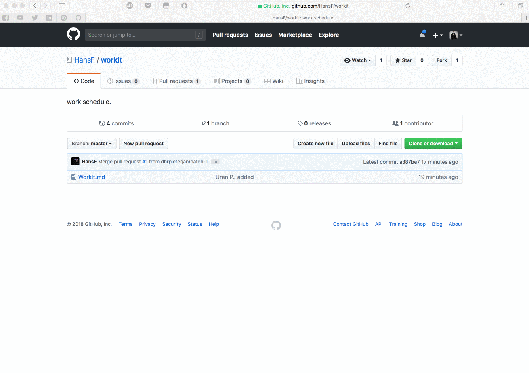Show all tabs icon in Safari

pyautogui.click(x=520, y=6)
